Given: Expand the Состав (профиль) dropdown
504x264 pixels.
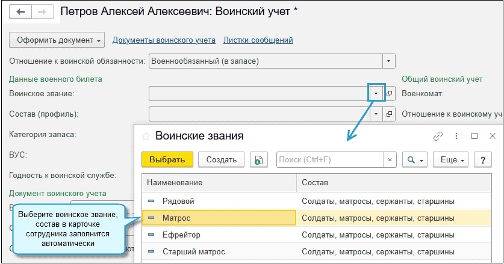Looking at the screenshot, I should pyautogui.click(x=376, y=114).
